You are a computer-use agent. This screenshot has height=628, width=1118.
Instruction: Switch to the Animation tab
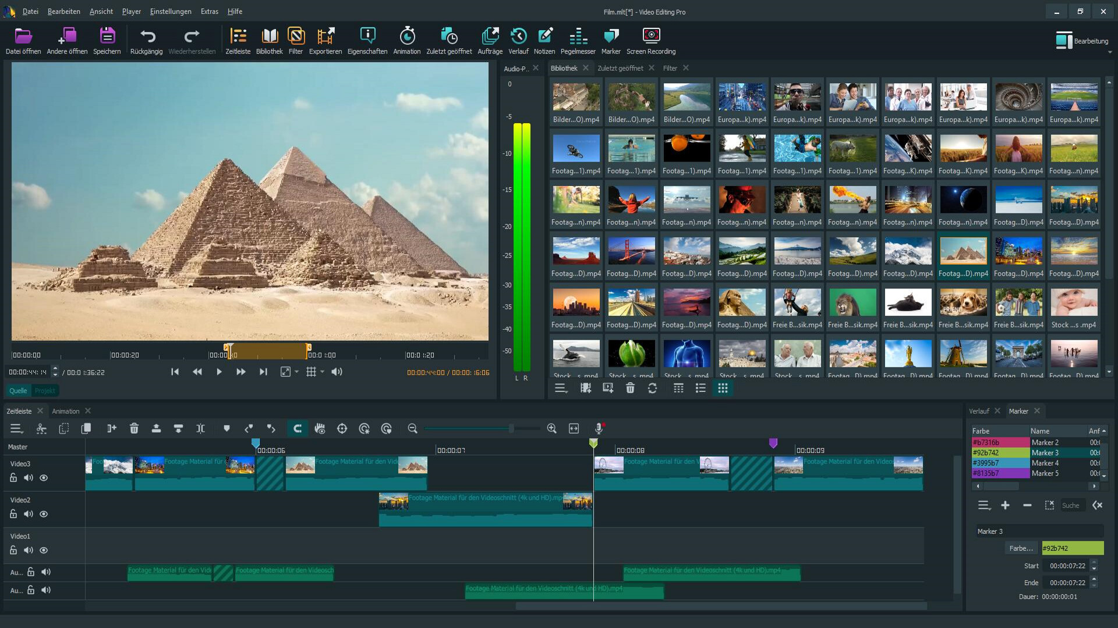pos(66,411)
